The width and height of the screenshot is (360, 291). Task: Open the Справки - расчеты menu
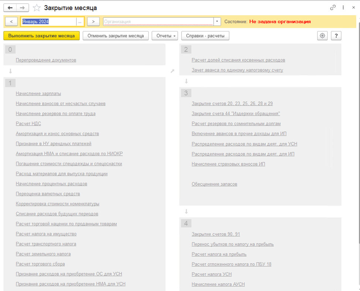pos(205,36)
